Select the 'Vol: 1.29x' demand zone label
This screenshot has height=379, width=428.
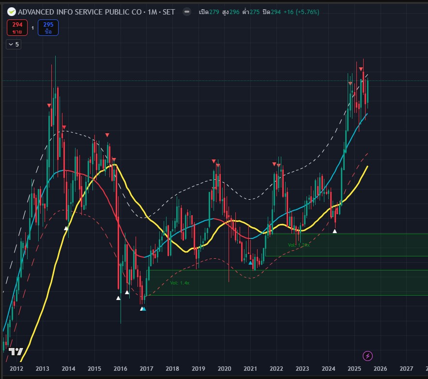[299, 245]
